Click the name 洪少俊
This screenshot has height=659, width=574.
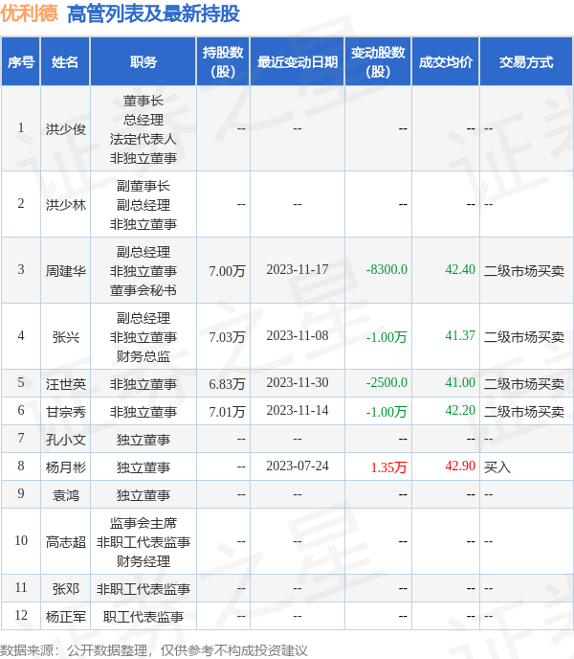(x=66, y=129)
